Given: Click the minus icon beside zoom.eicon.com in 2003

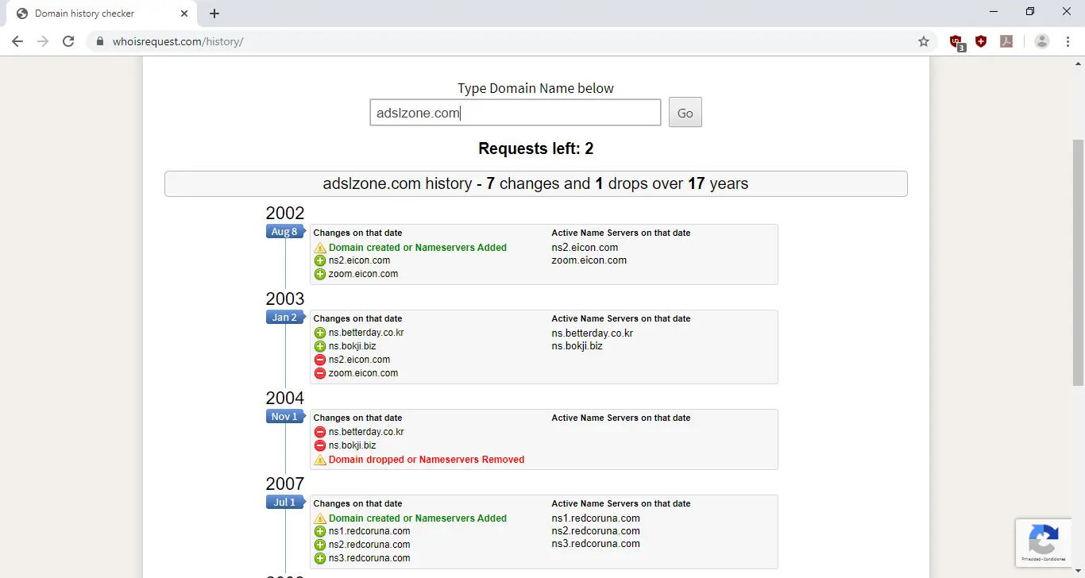Looking at the screenshot, I should click(320, 373).
